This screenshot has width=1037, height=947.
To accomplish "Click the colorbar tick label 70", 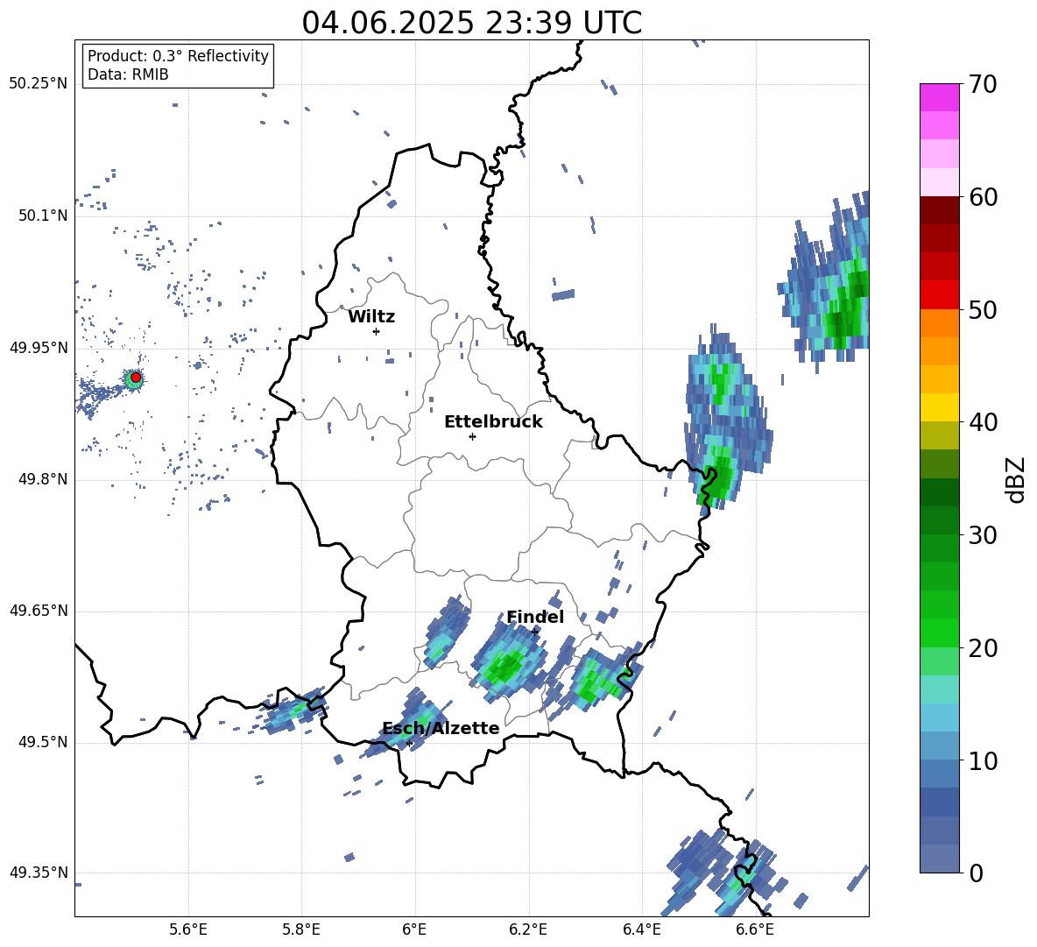I will point(983,84).
